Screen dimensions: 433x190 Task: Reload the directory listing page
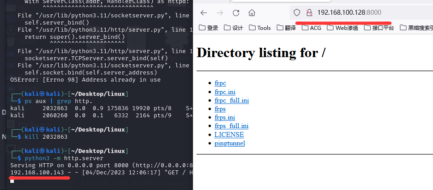(x=236, y=12)
